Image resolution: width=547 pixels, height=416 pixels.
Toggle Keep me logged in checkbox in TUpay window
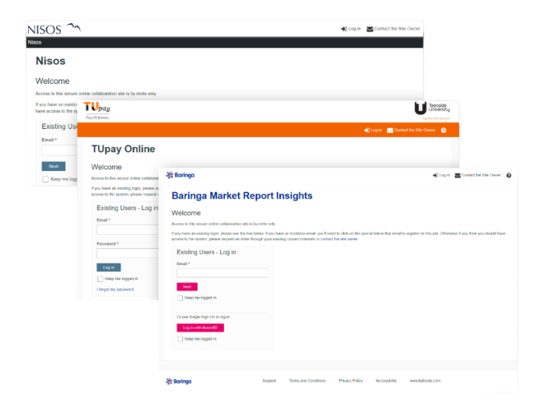[x=100, y=279]
